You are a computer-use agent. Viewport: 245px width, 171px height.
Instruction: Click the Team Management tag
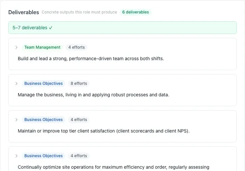(42, 47)
